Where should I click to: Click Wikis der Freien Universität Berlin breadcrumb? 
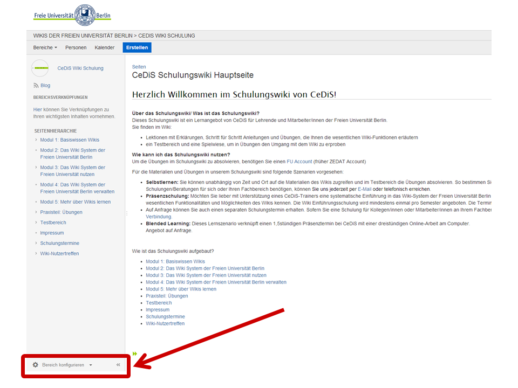[x=83, y=36]
